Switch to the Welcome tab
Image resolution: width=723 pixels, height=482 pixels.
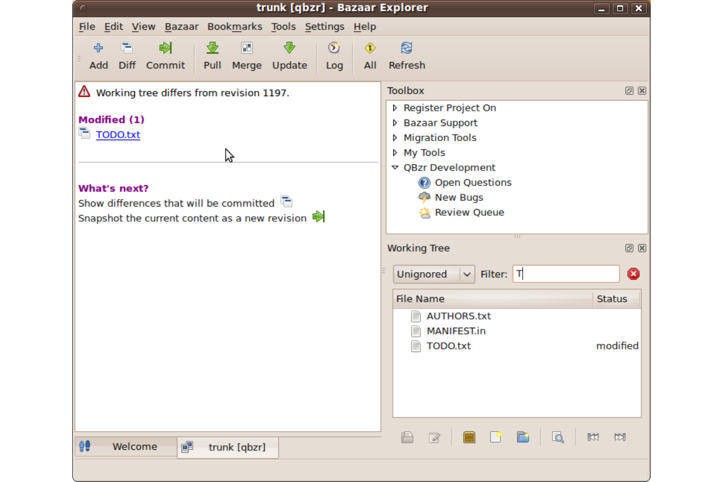[x=134, y=446]
